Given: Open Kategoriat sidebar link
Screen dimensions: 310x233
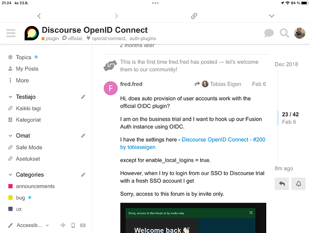Looking at the screenshot, I should (x=28, y=120).
